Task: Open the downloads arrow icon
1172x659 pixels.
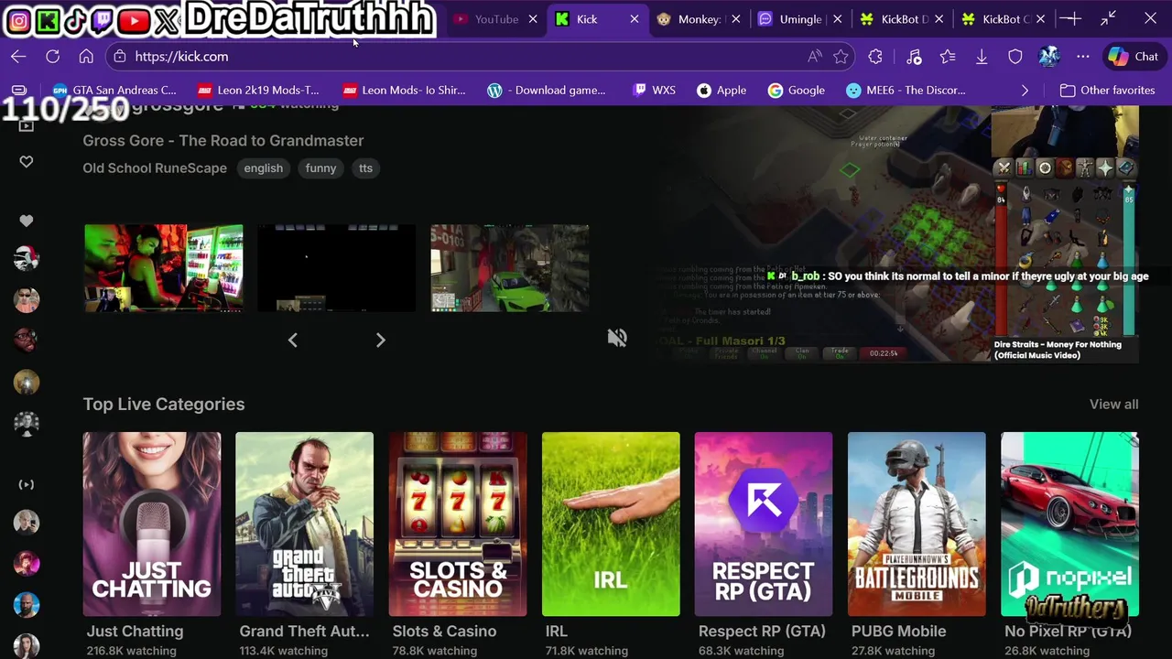Action: (x=982, y=57)
